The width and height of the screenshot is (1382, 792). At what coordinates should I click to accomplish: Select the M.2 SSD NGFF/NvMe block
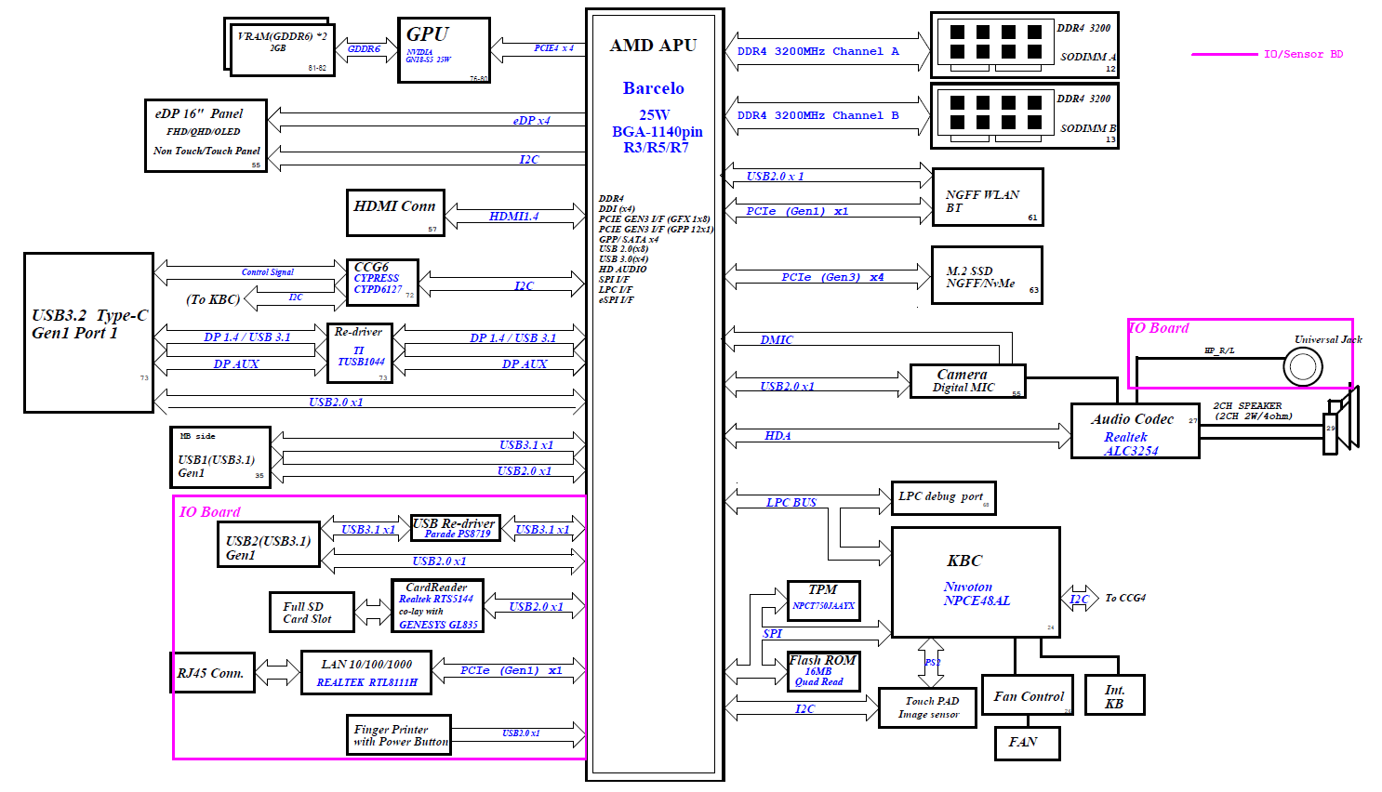pos(986,276)
